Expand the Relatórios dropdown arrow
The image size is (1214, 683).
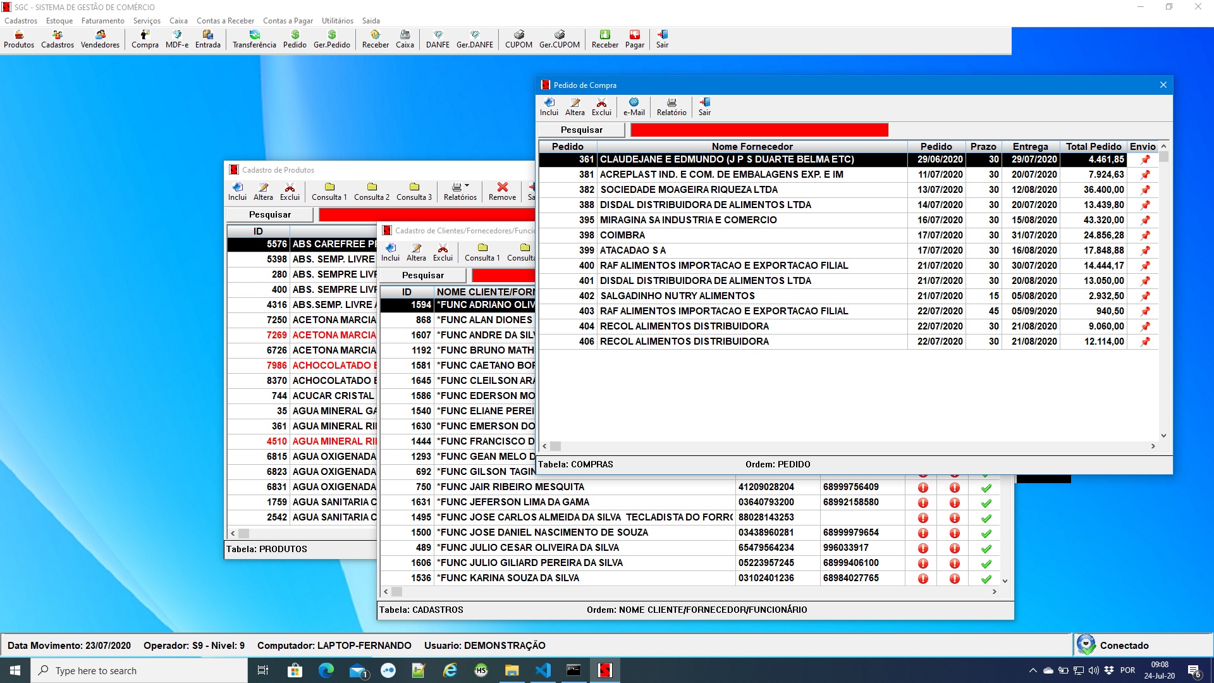(x=467, y=186)
